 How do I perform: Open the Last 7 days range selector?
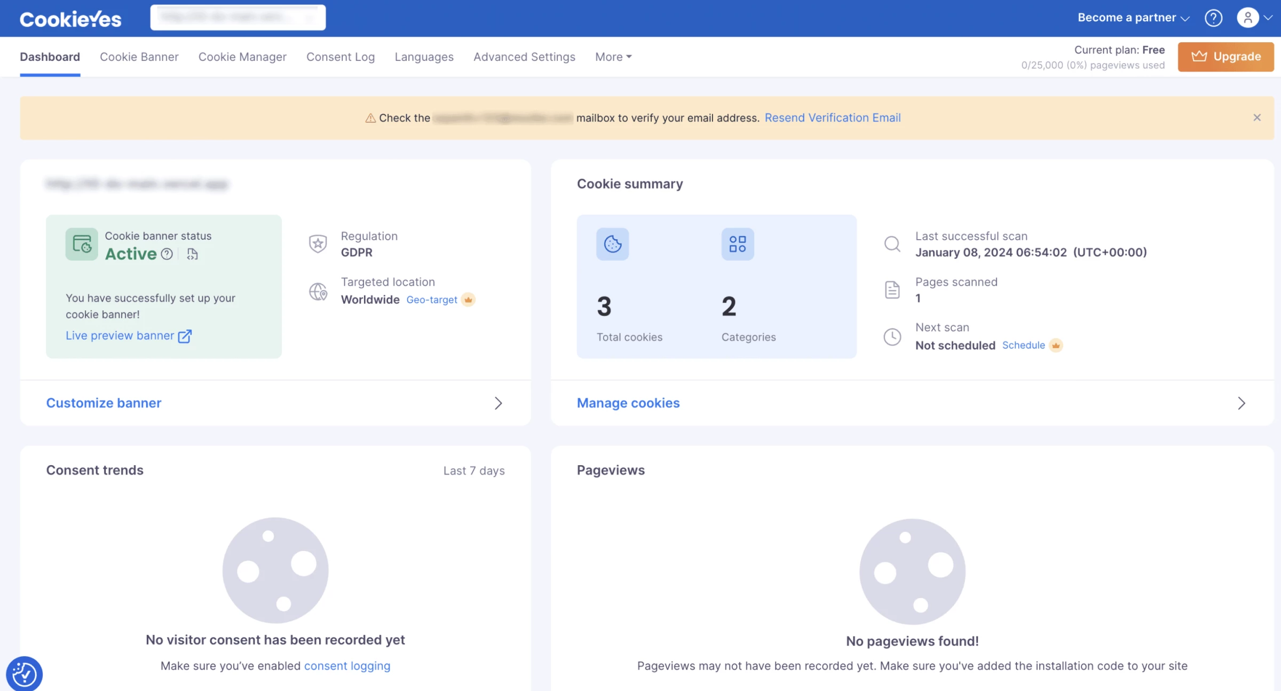coord(474,470)
